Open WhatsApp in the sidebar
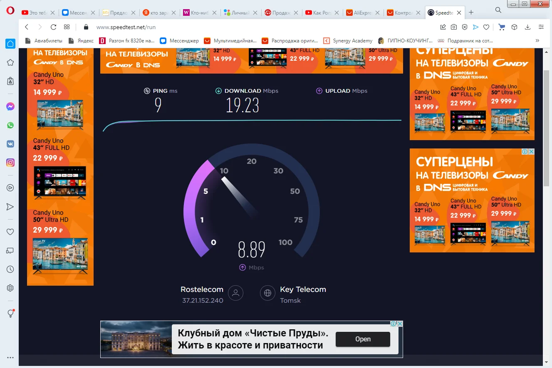 pos(10,125)
